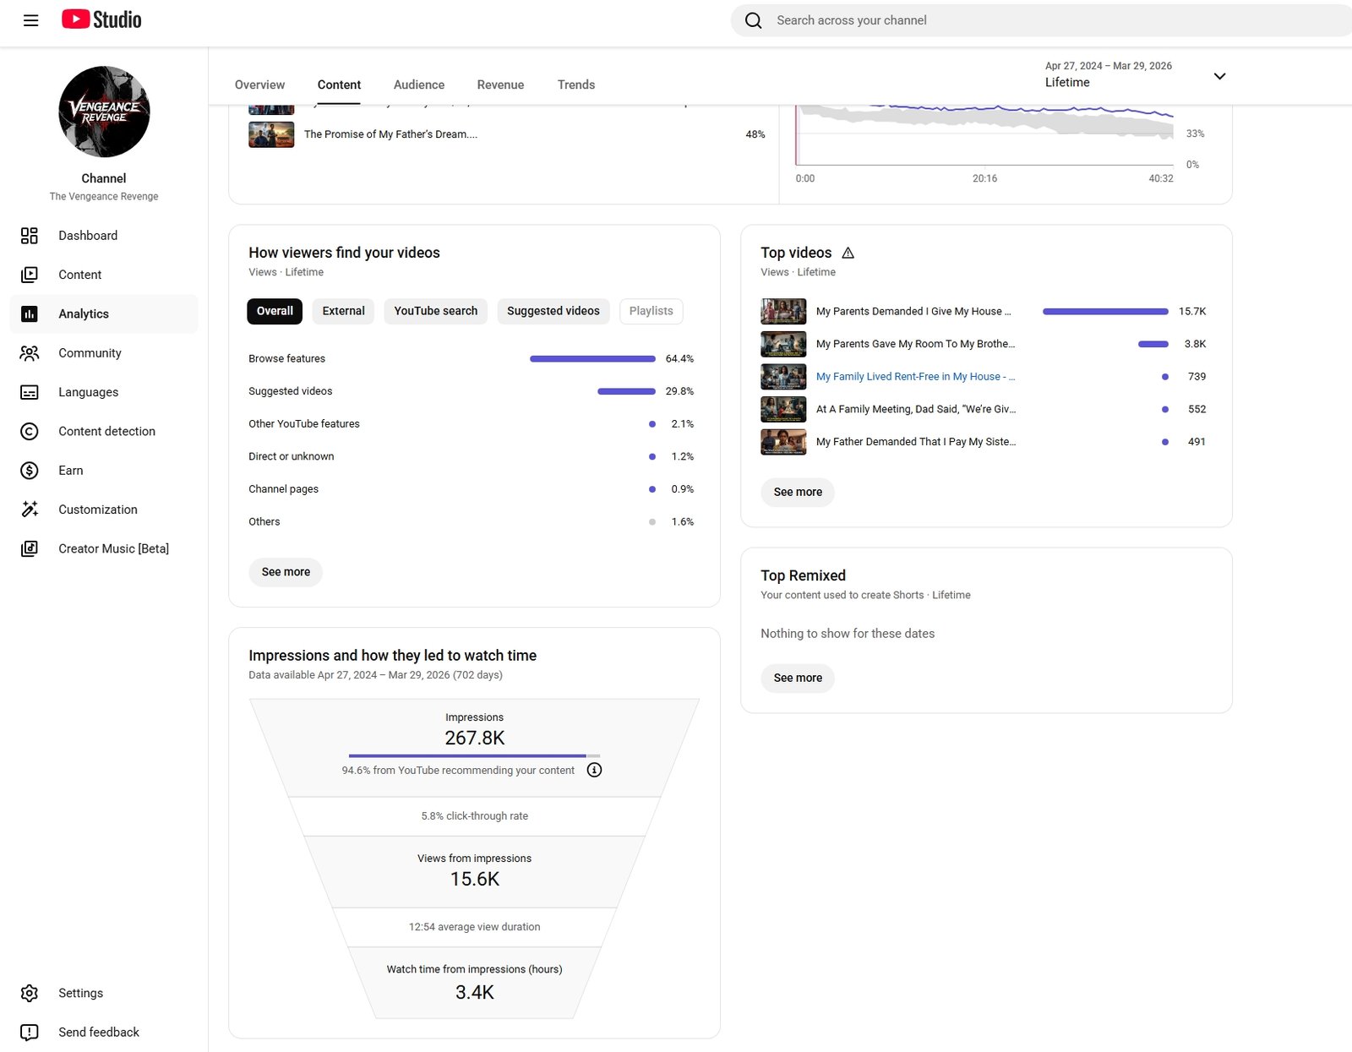Screen dimensions: 1352x1052
Task: Switch to the Revenue tab
Action: 500,84
